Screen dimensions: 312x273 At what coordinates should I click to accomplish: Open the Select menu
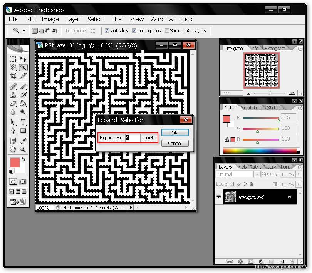pyautogui.click(x=95, y=19)
